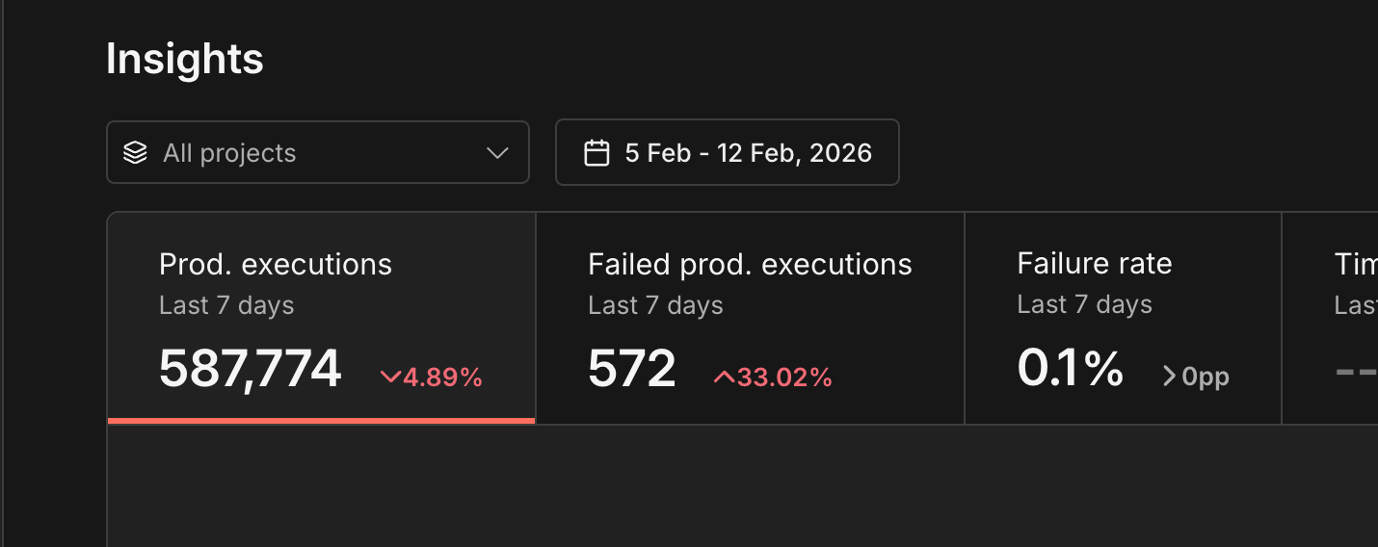The image size is (1378, 547).
Task: Click the 0.1% failure rate value
Action: (1070, 369)
